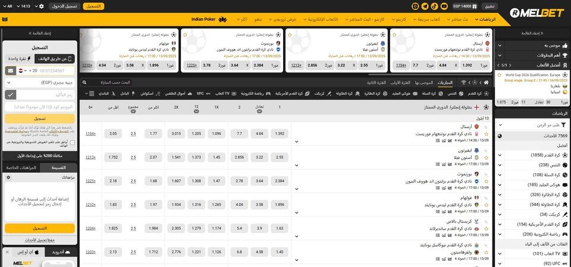Click the MELBET logo
This screenshot has height=267, width=571.
click(x=537, y=12)
